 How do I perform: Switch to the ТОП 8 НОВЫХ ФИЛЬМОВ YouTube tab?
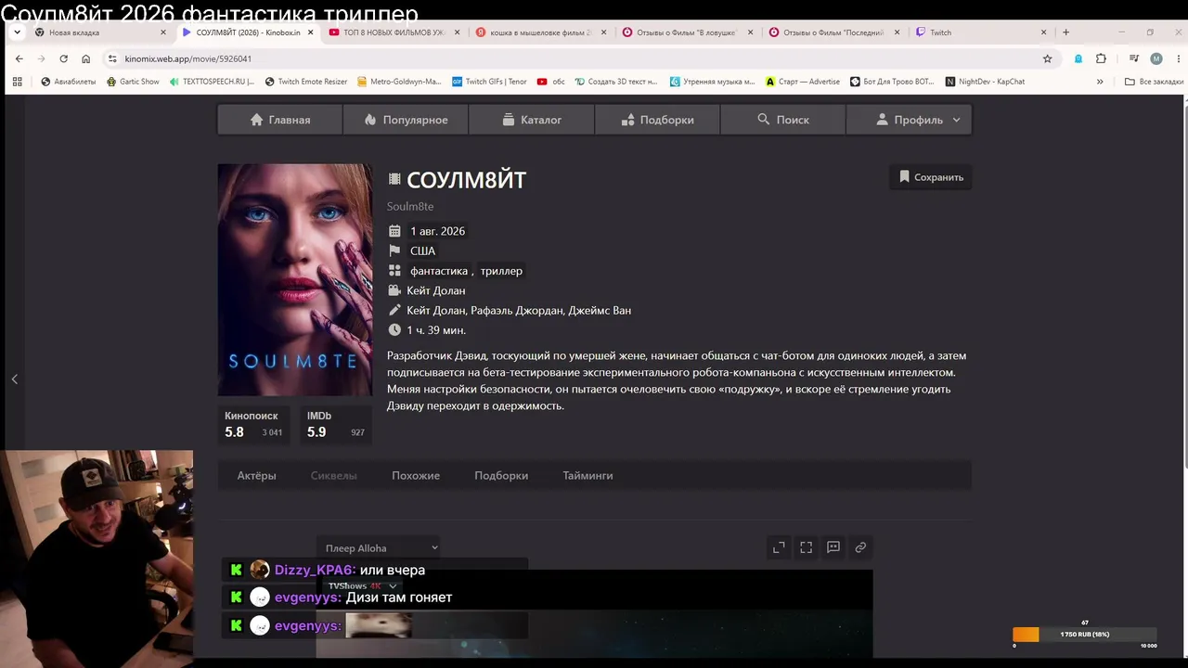pyautogui.click(x=395, y=32)
